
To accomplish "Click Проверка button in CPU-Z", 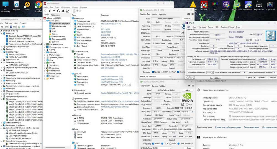I will tap(261, 78).
